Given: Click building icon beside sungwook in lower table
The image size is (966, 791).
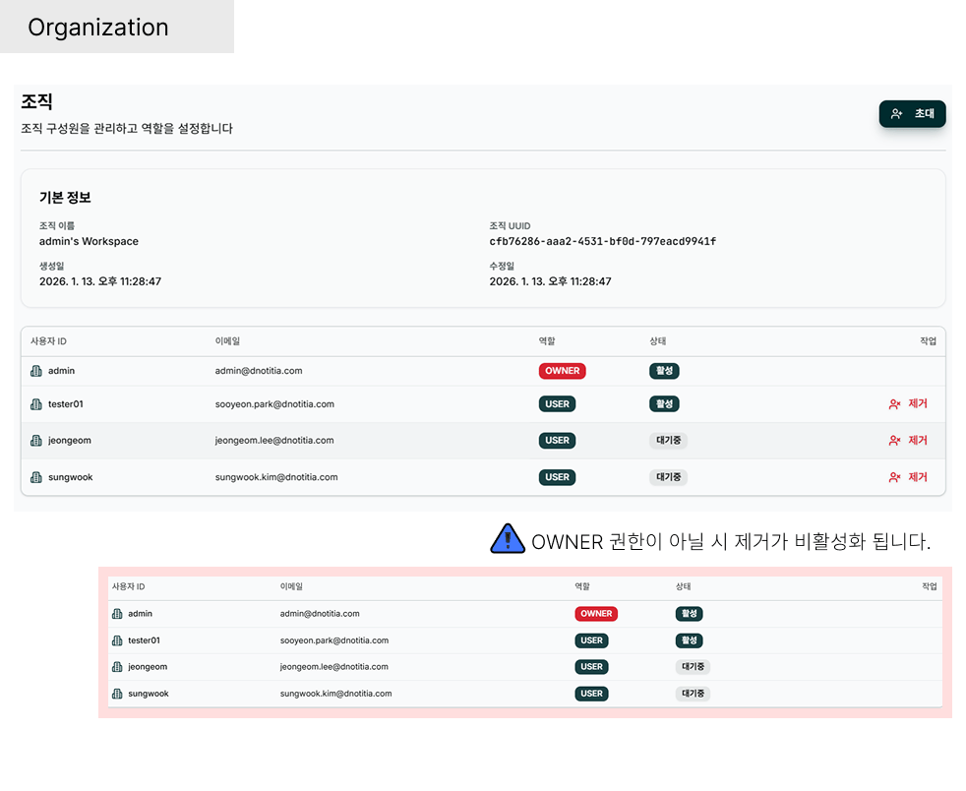Looking at the screenshot, I should point(117,694).
